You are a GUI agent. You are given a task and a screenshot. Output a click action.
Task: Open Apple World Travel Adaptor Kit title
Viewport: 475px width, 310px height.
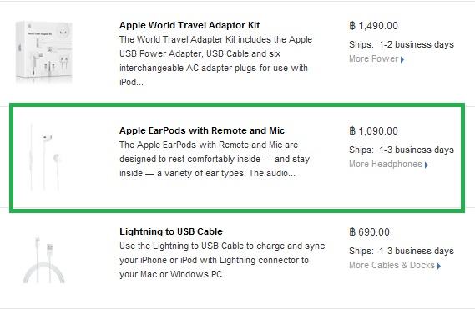click(189, 25)
